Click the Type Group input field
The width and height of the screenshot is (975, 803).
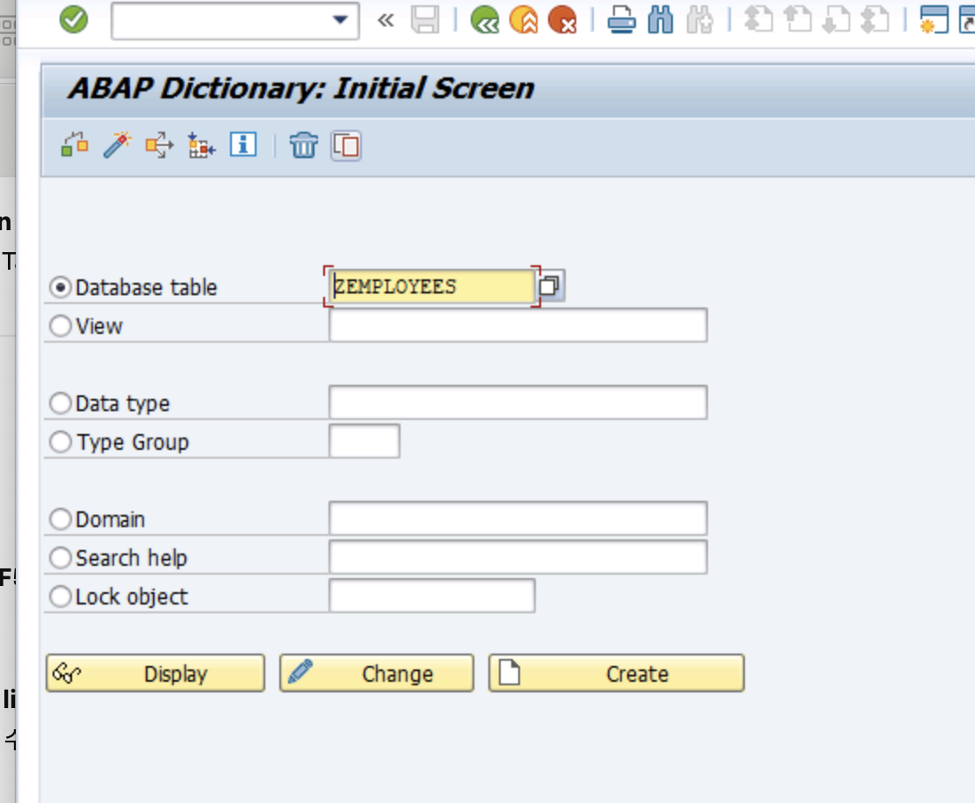[x=365, y=440]
